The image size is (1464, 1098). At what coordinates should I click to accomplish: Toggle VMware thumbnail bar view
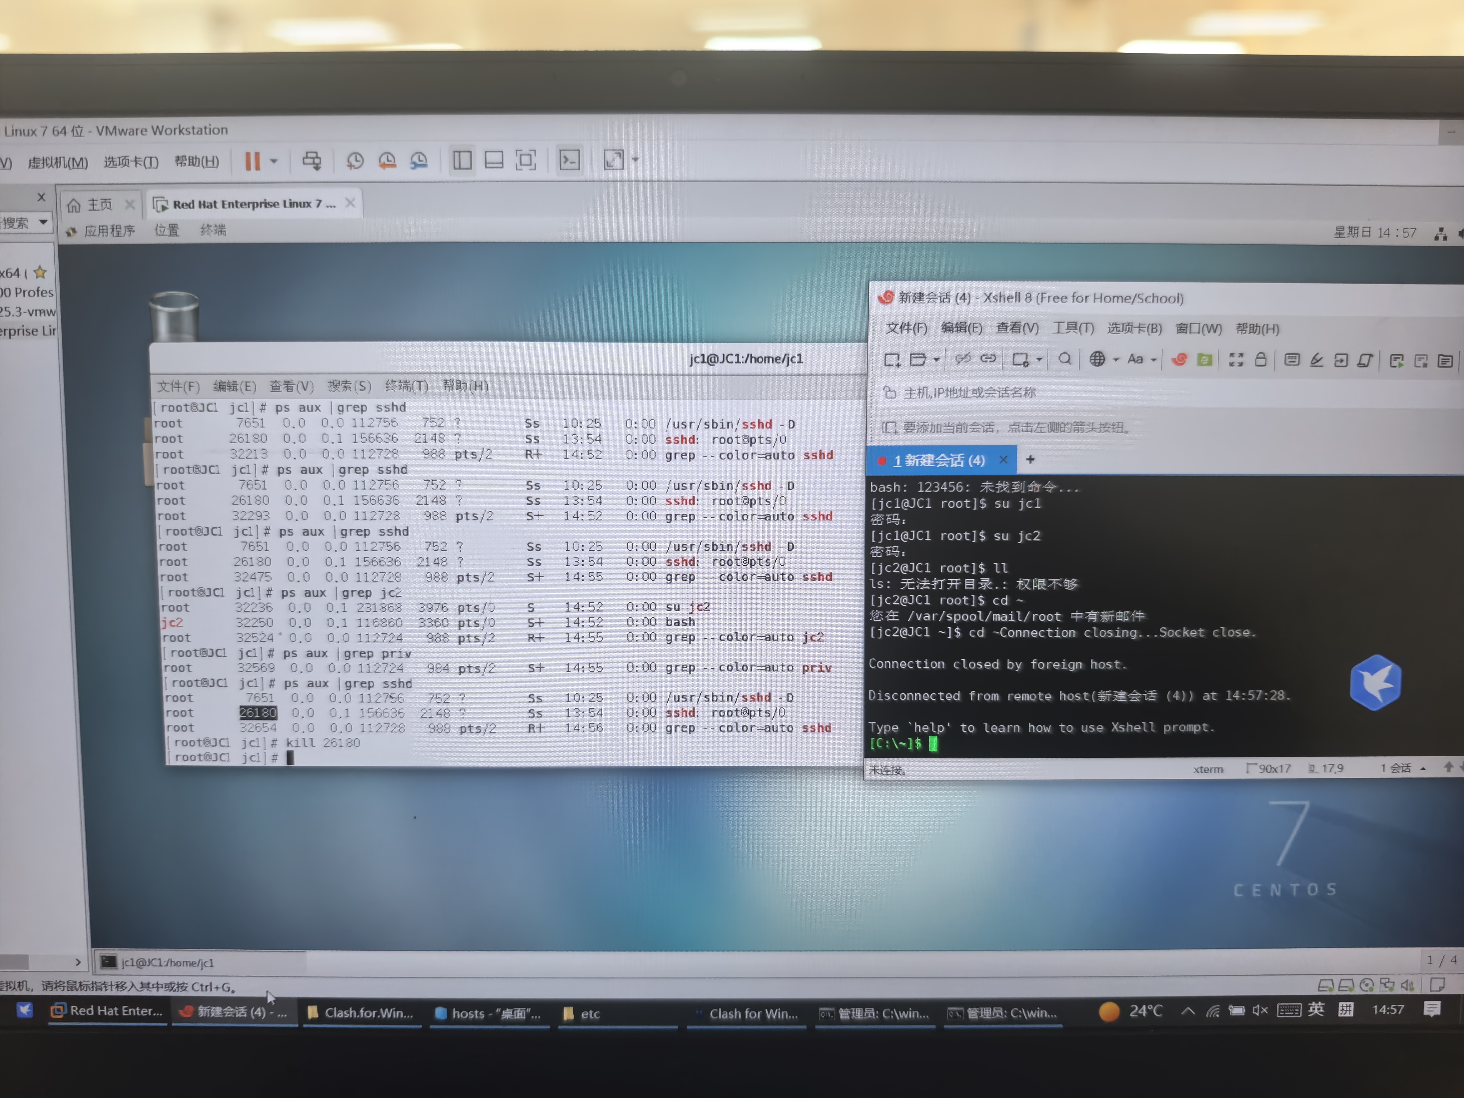click(494, 160)
